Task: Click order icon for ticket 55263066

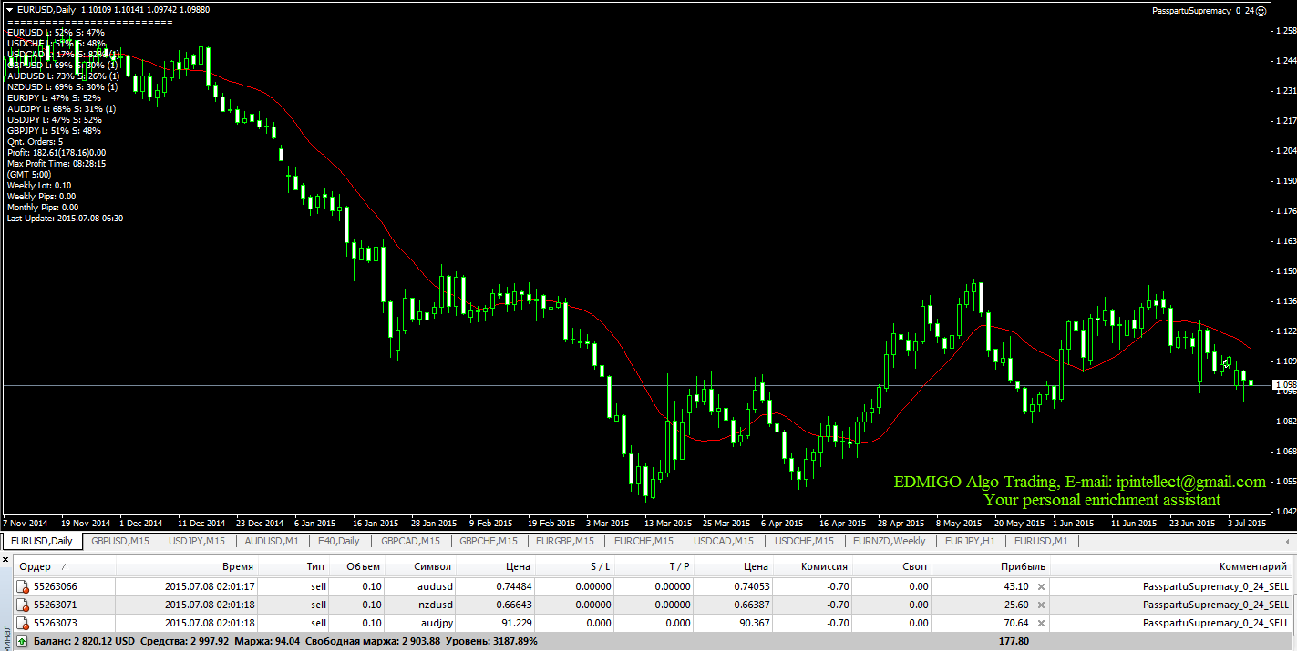Action: (x=24, y=586)
